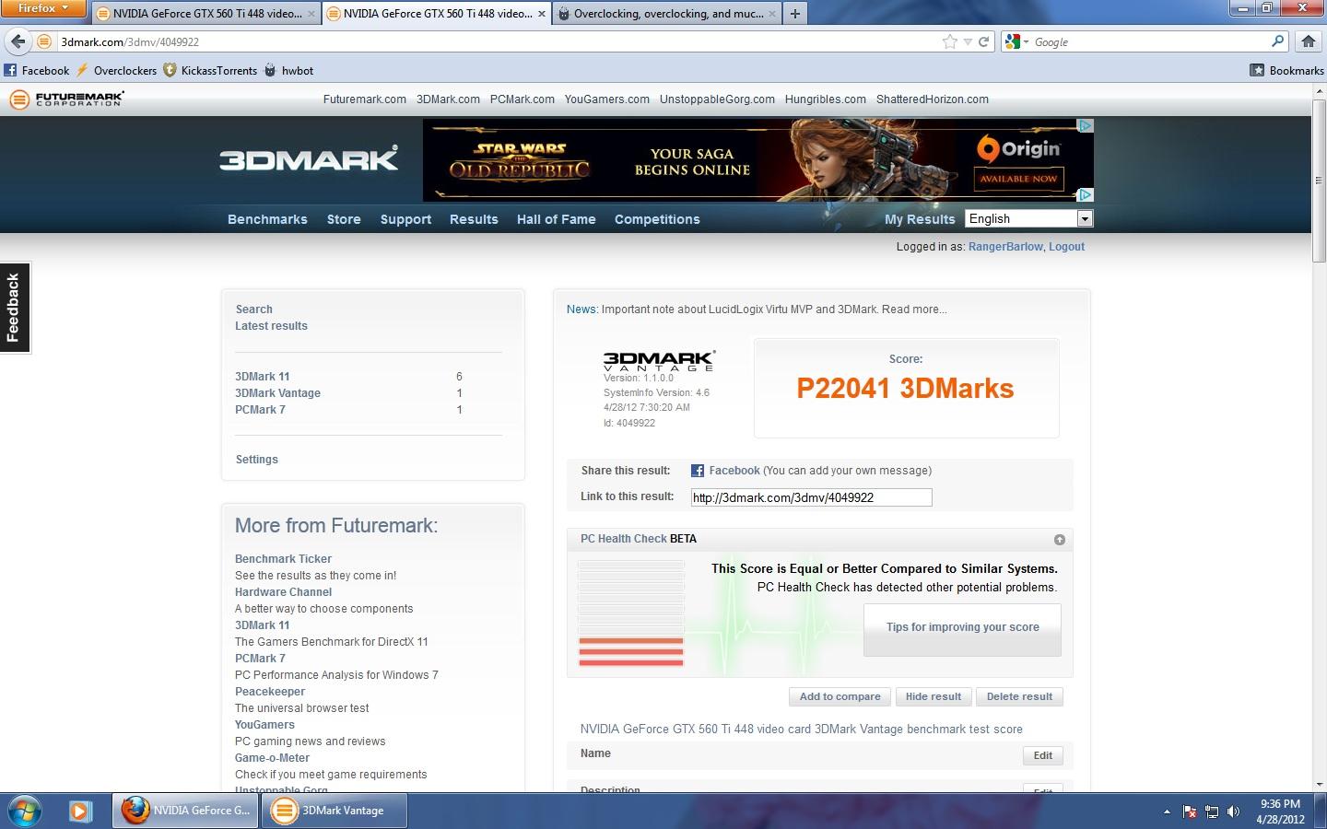The height and width of the screenshot is (829, 1327).
Task: Open the hwbot bookmark
Action: click(288, 70)
